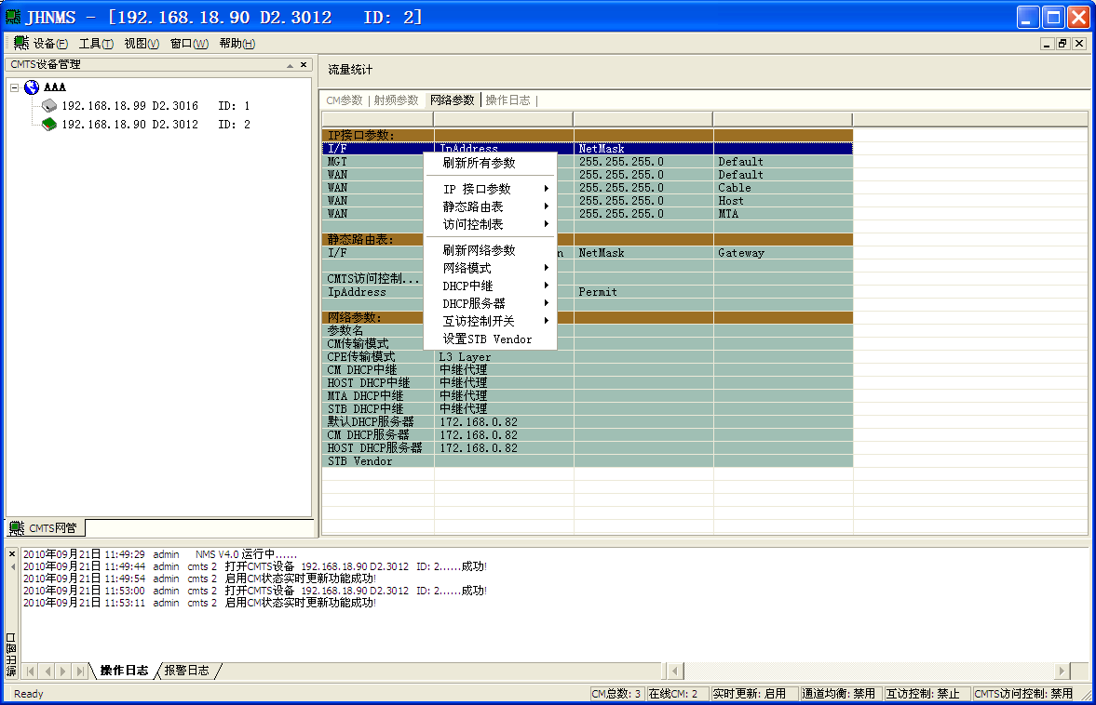
Task: Click the log pane horizontal scrollbar right arrow
Action: pos(1062,671)
